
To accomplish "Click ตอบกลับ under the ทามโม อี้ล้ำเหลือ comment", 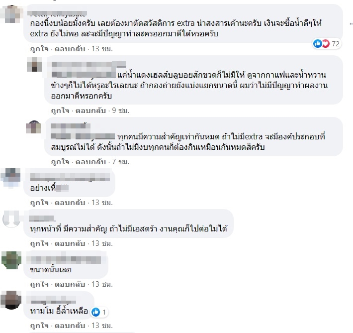I will click(x=70, y=326).
